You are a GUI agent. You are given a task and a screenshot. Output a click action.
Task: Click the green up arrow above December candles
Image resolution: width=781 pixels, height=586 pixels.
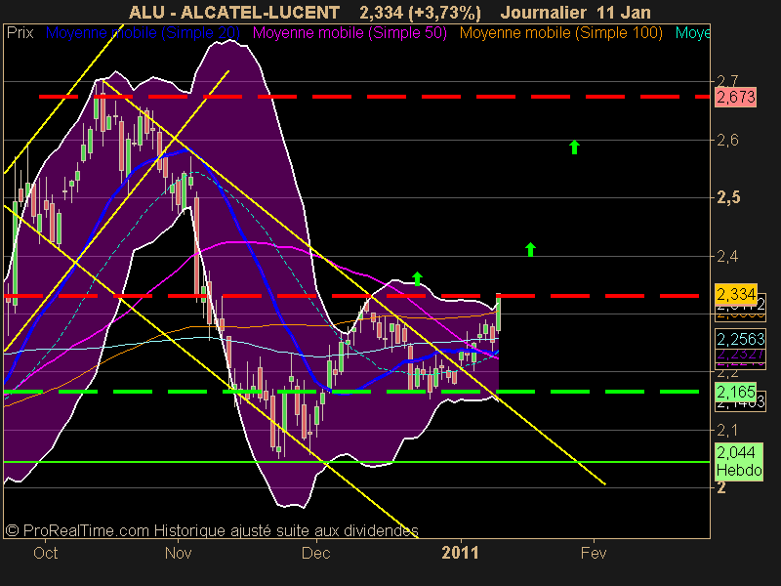tap(418, 278)
